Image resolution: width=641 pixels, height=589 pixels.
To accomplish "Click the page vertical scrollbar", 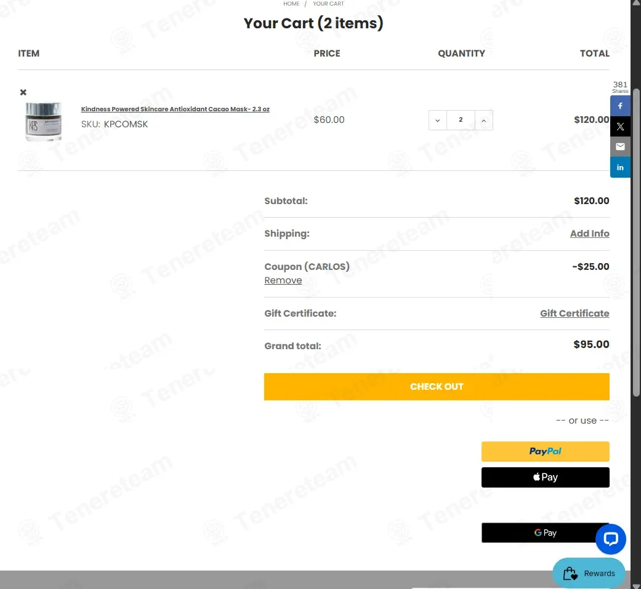I will coord(635,241).
